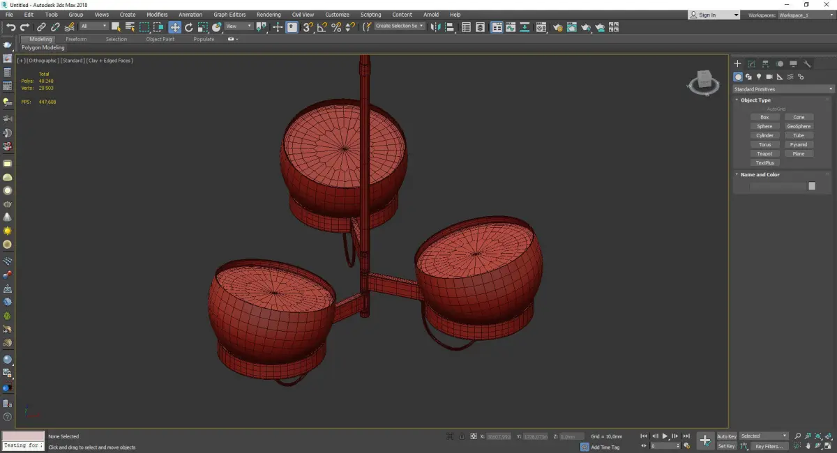Click the Align tool icon
The height and width of the screenshot is (453, 837).
449,27
